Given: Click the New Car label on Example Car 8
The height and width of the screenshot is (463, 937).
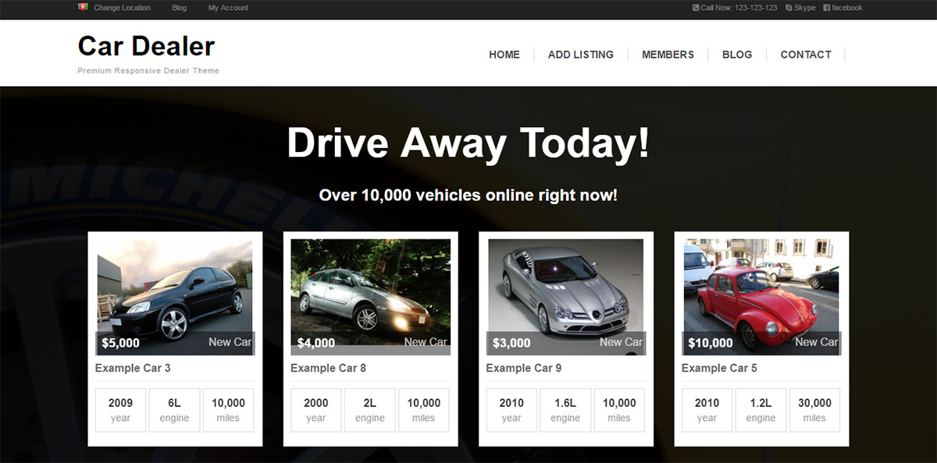Looking at the screenshot, I should (426, 342).
